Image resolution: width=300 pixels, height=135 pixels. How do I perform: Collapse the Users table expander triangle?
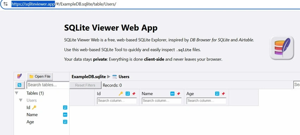click(x=21, y=100)
